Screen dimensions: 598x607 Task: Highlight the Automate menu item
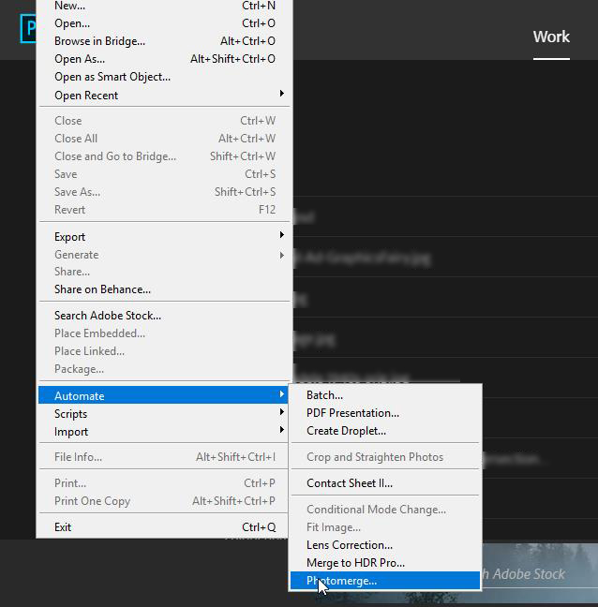point(80,396)
